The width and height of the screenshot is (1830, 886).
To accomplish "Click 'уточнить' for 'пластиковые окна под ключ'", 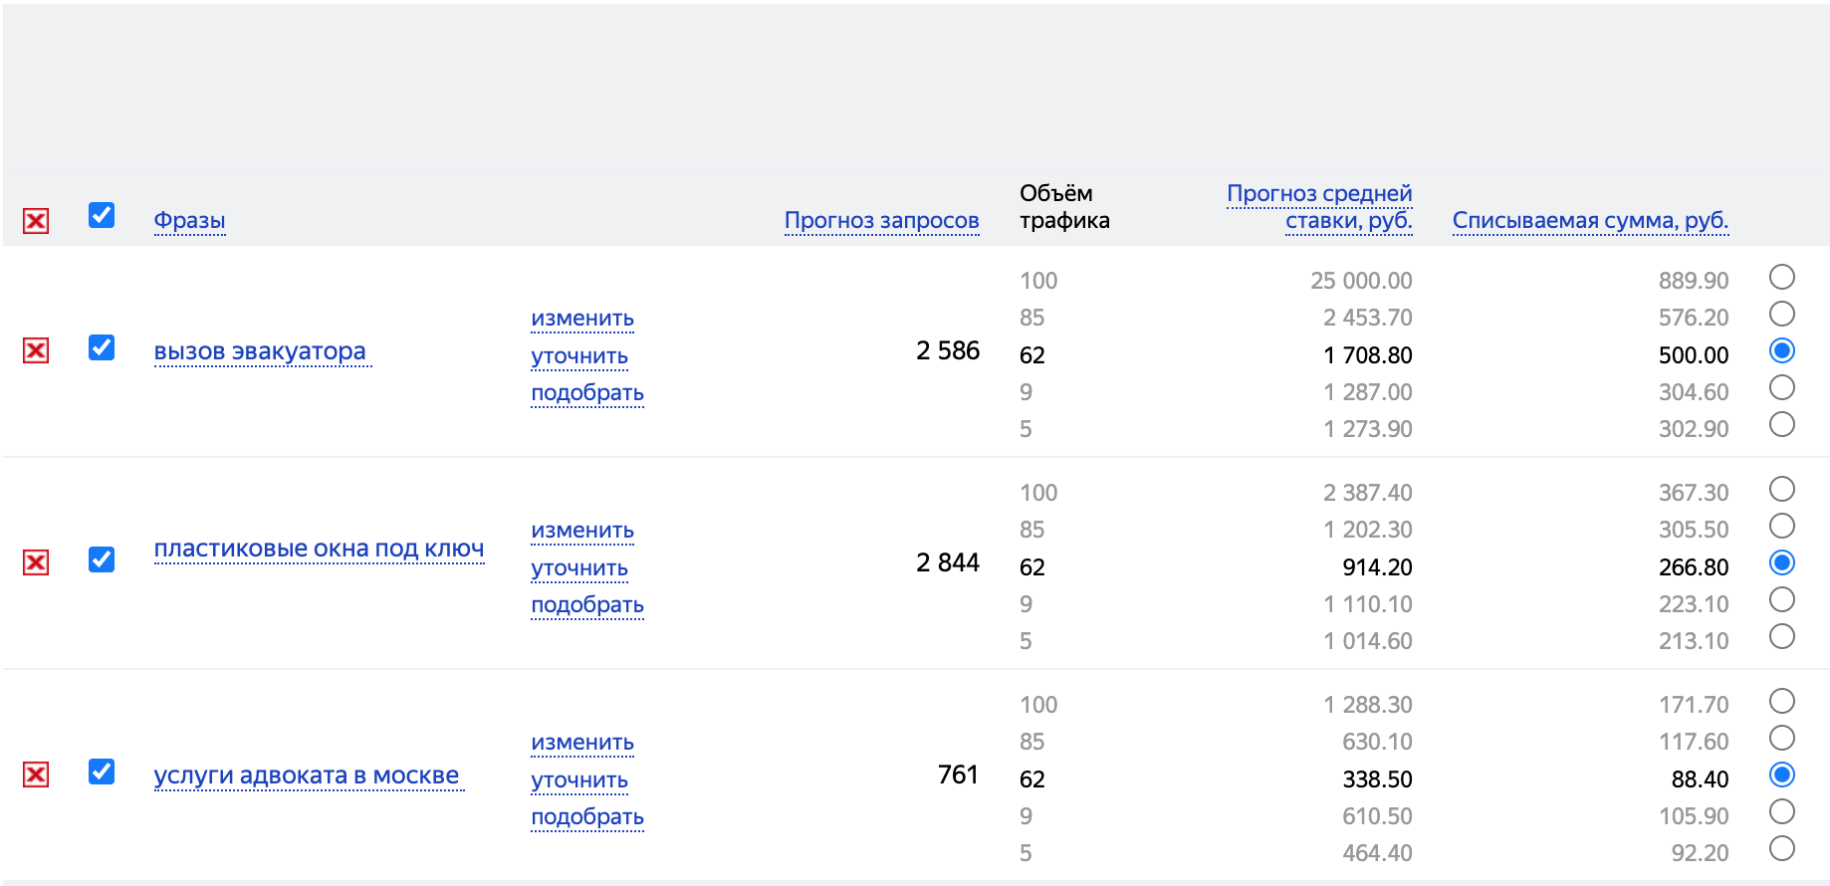I will click(x=579, y=568).
